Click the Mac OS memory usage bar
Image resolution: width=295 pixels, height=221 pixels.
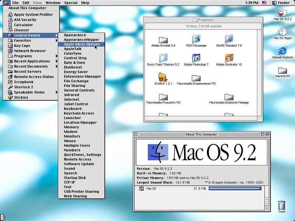click(235, 189)
